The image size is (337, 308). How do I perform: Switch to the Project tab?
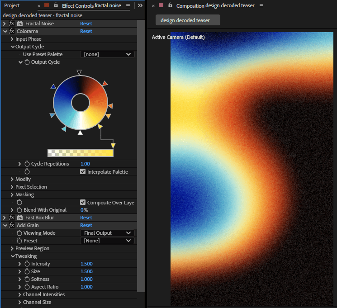point(12,5)
